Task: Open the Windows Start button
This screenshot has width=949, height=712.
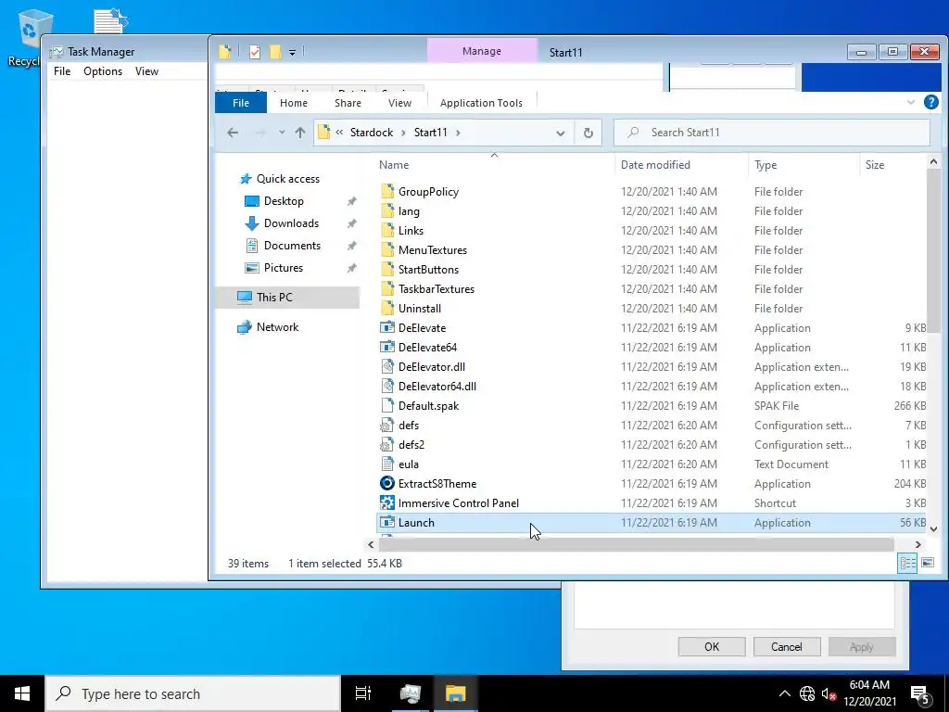Action: click(22, 693)
